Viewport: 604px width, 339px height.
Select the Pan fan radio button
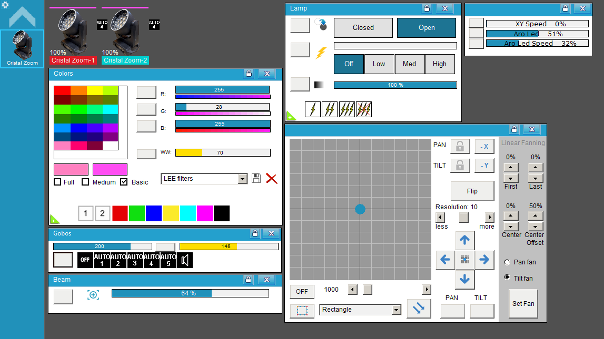(x=507, y=262)
